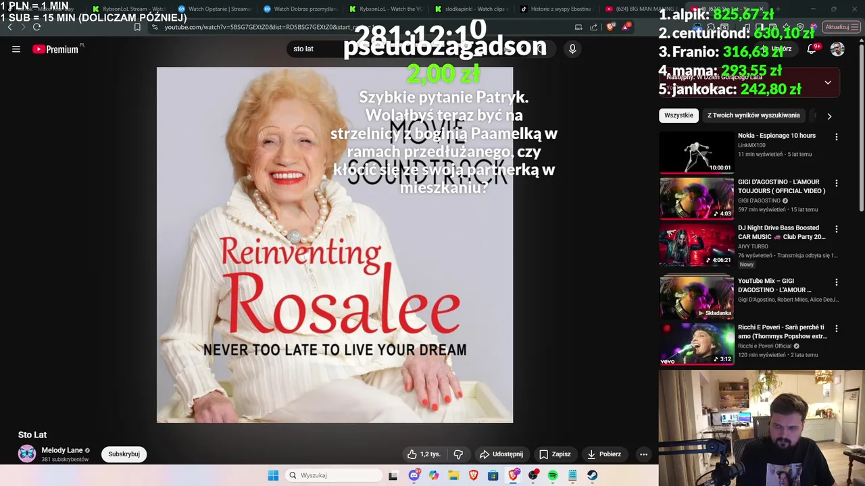This screenshot has height=486, width=865.
Task: Switch to the Historie z wyspy Ebestina tab
Action: 556,9
